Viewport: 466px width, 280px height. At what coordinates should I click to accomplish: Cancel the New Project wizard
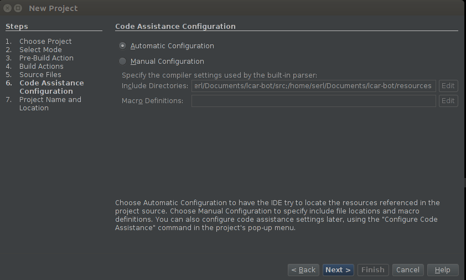tap(408, 270)
